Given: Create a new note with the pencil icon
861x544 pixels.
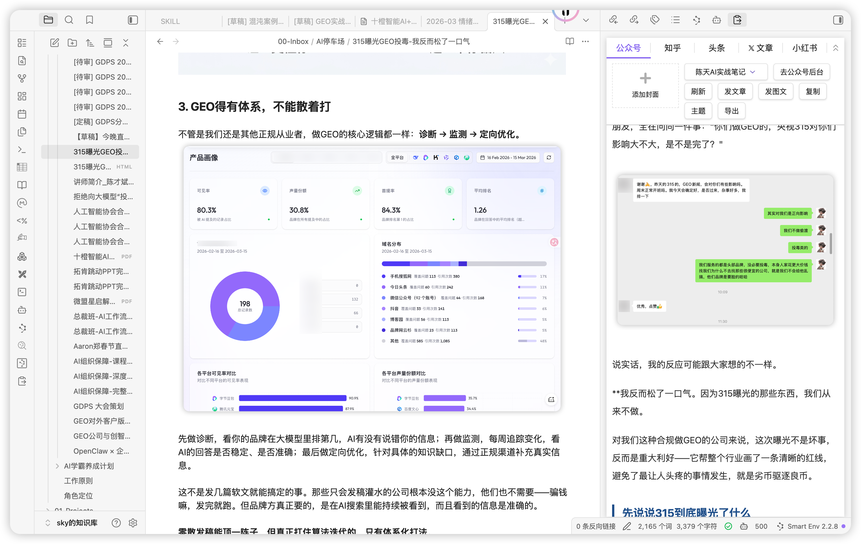Looking at the screenshot, I should tap(54, 43).
